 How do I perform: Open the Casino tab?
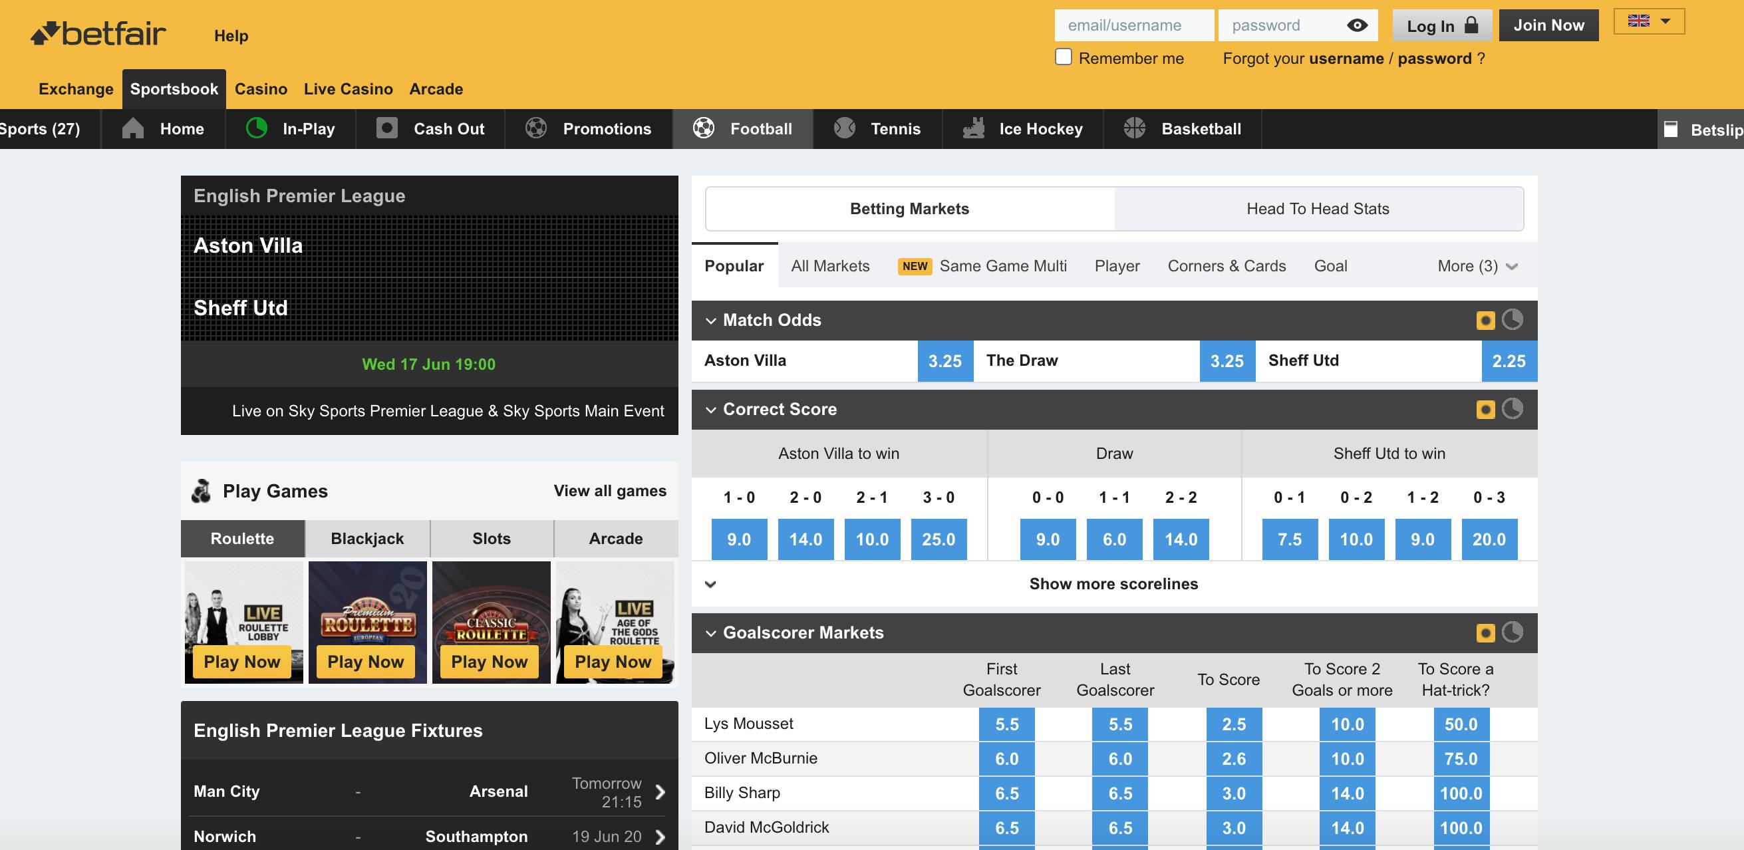[x=261, y=88]
